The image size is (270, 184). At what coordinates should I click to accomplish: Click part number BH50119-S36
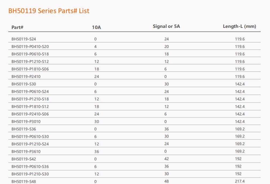coord(24,129)
